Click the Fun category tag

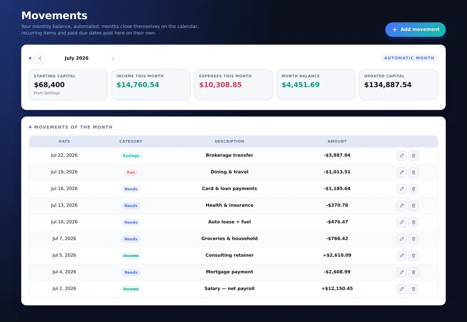point(131,172)
